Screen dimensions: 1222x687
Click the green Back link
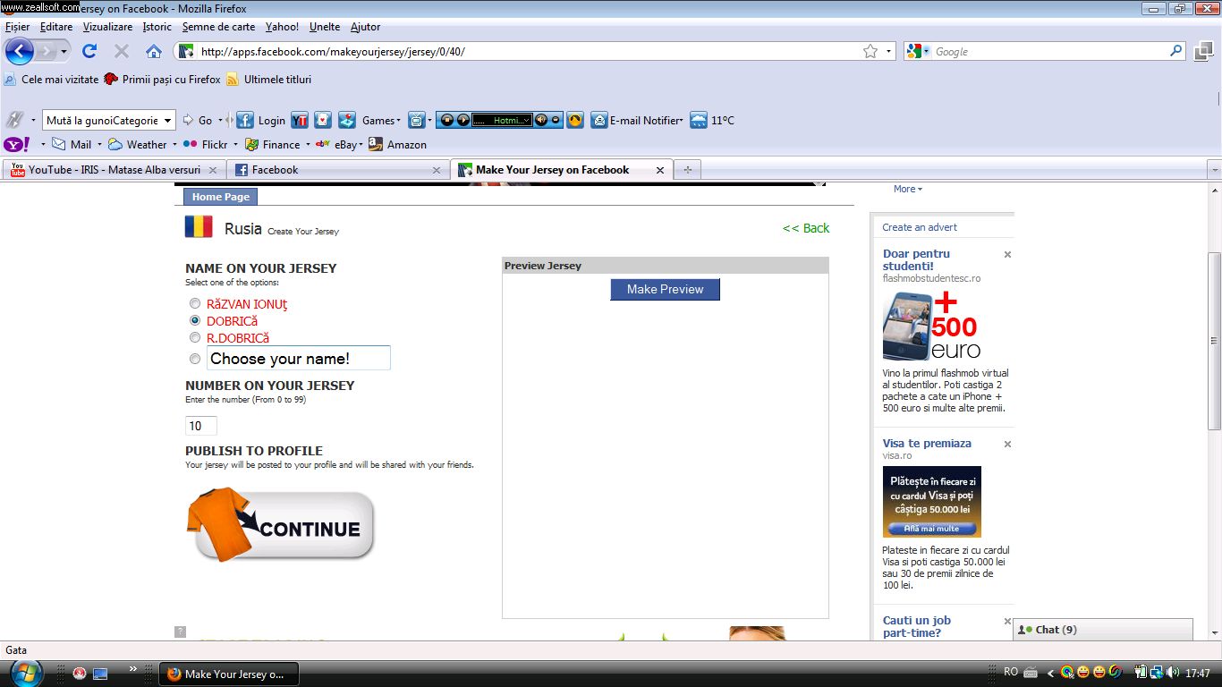click(806, 228)
